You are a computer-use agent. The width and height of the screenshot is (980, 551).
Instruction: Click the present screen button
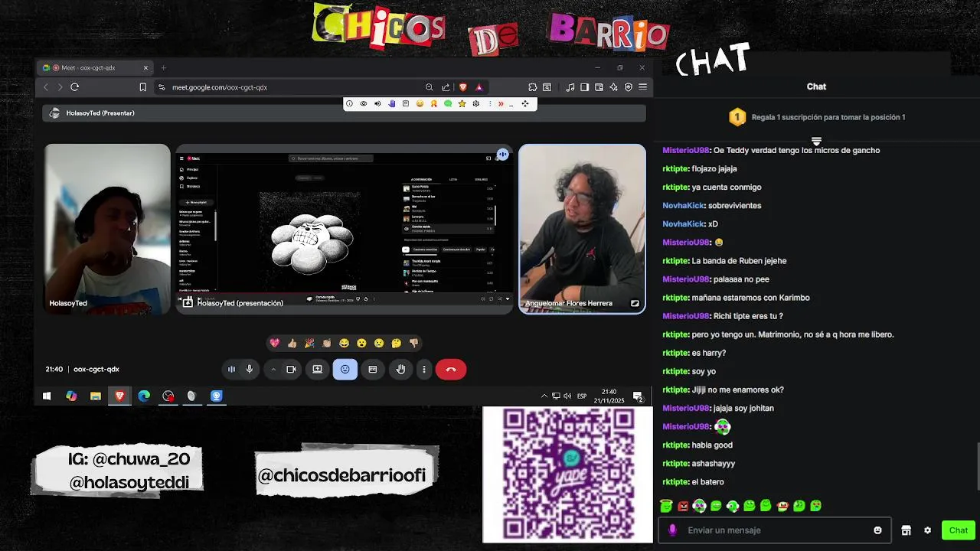(x=317, y=370)
